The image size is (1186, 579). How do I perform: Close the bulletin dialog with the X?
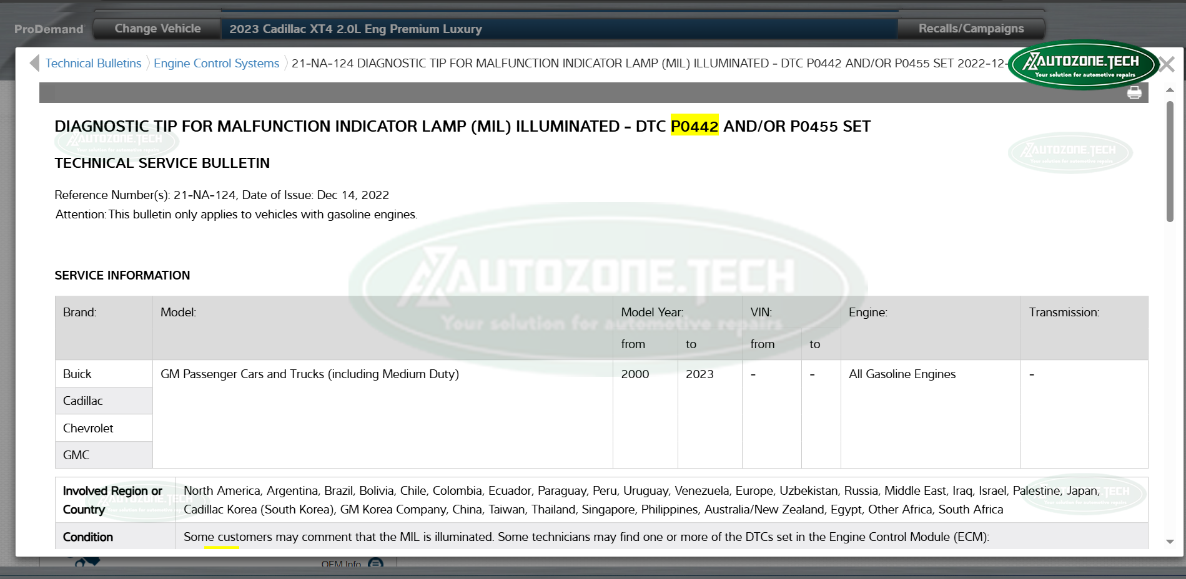pyautogui.click(x=1166, y=64)
